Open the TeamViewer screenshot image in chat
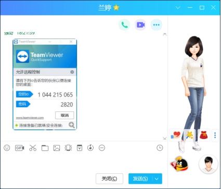 [x=45, y=84]
